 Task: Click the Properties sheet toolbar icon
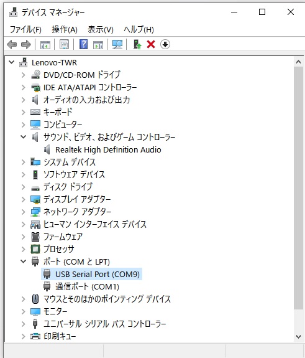[x=64, y=44]
